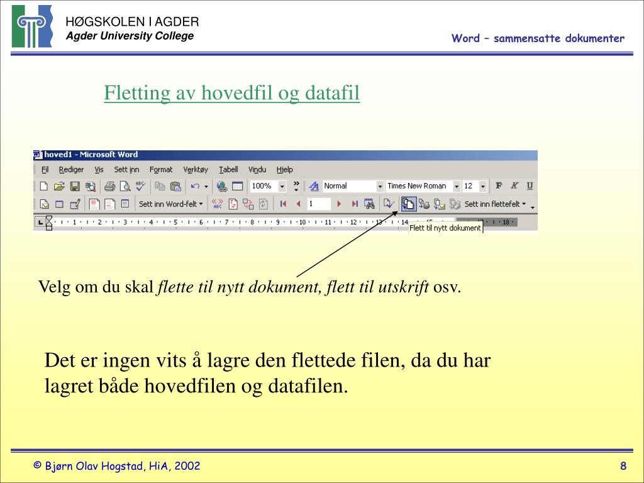Open the Tabell menu

228,169
